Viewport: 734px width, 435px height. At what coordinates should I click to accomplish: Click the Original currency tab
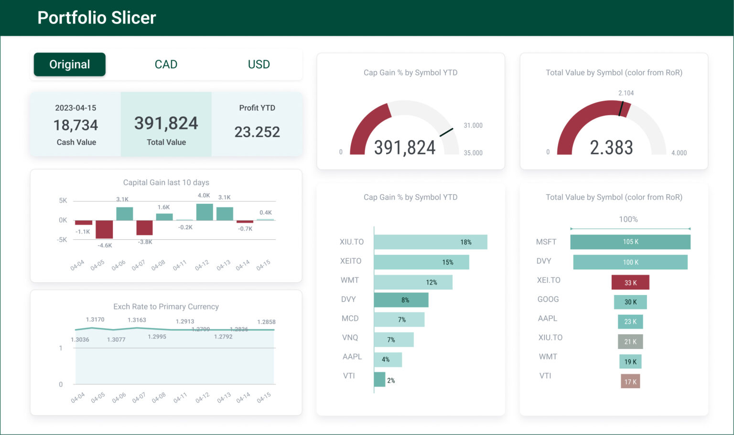(x=69, y=64)
